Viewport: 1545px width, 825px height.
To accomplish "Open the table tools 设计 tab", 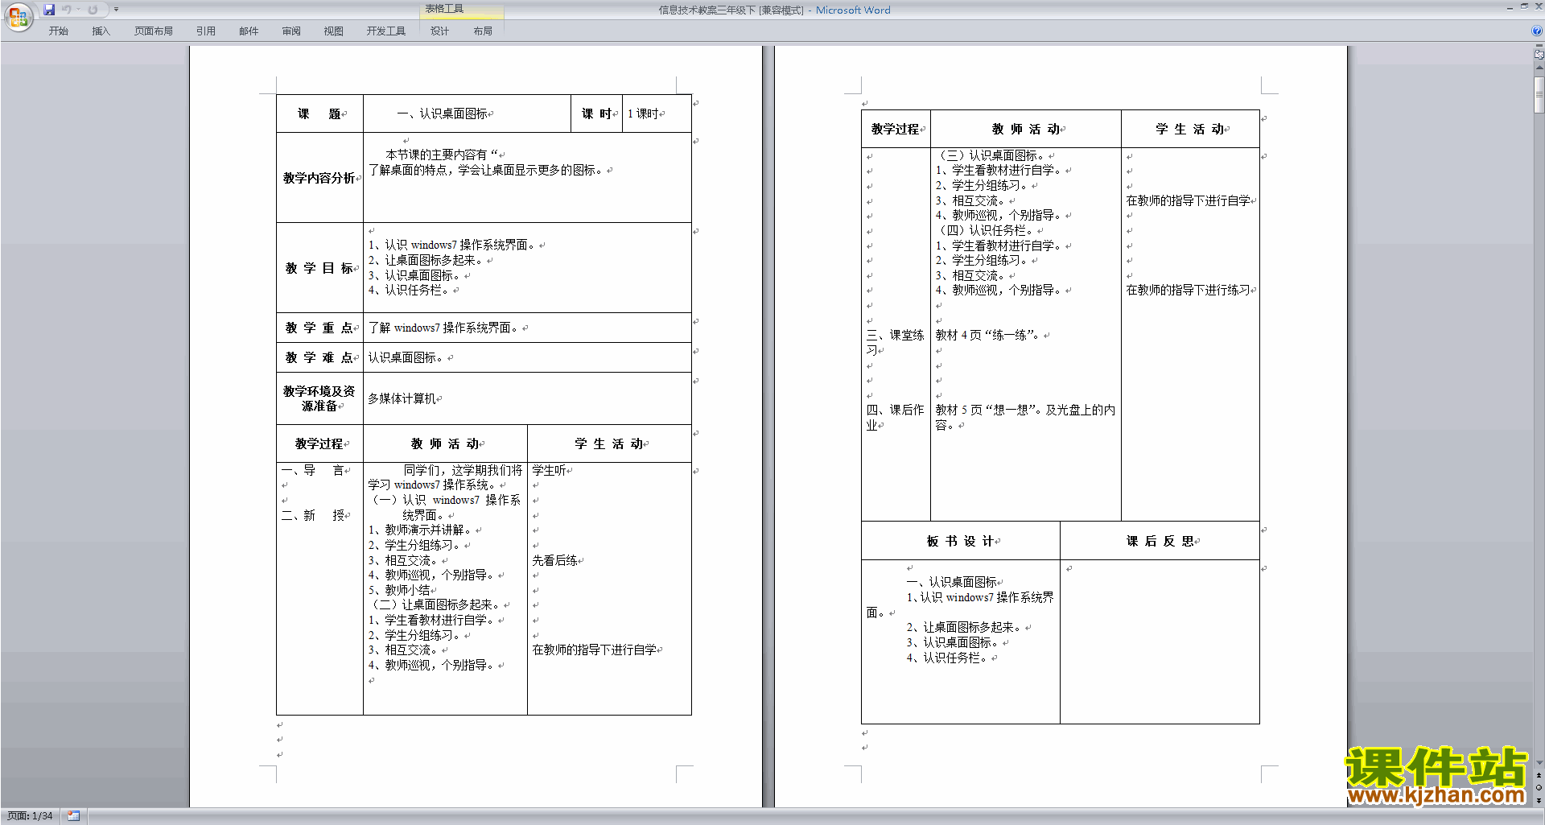I will coord(439,31).
